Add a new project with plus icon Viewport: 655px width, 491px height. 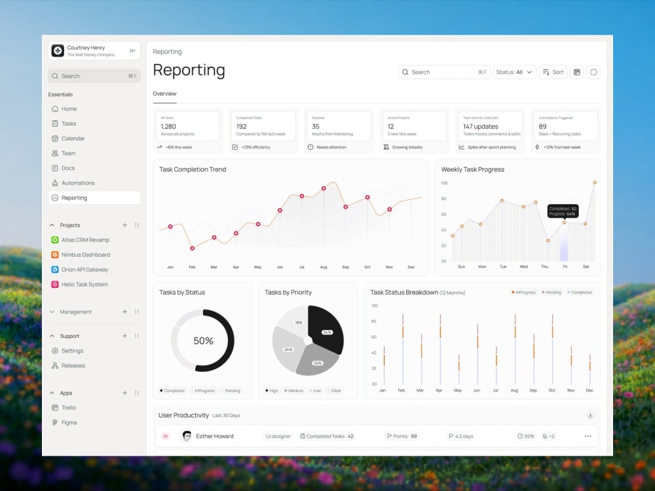tap(124, 225)
